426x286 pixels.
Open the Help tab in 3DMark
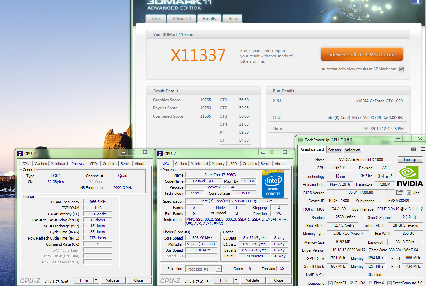click(233, 19)
